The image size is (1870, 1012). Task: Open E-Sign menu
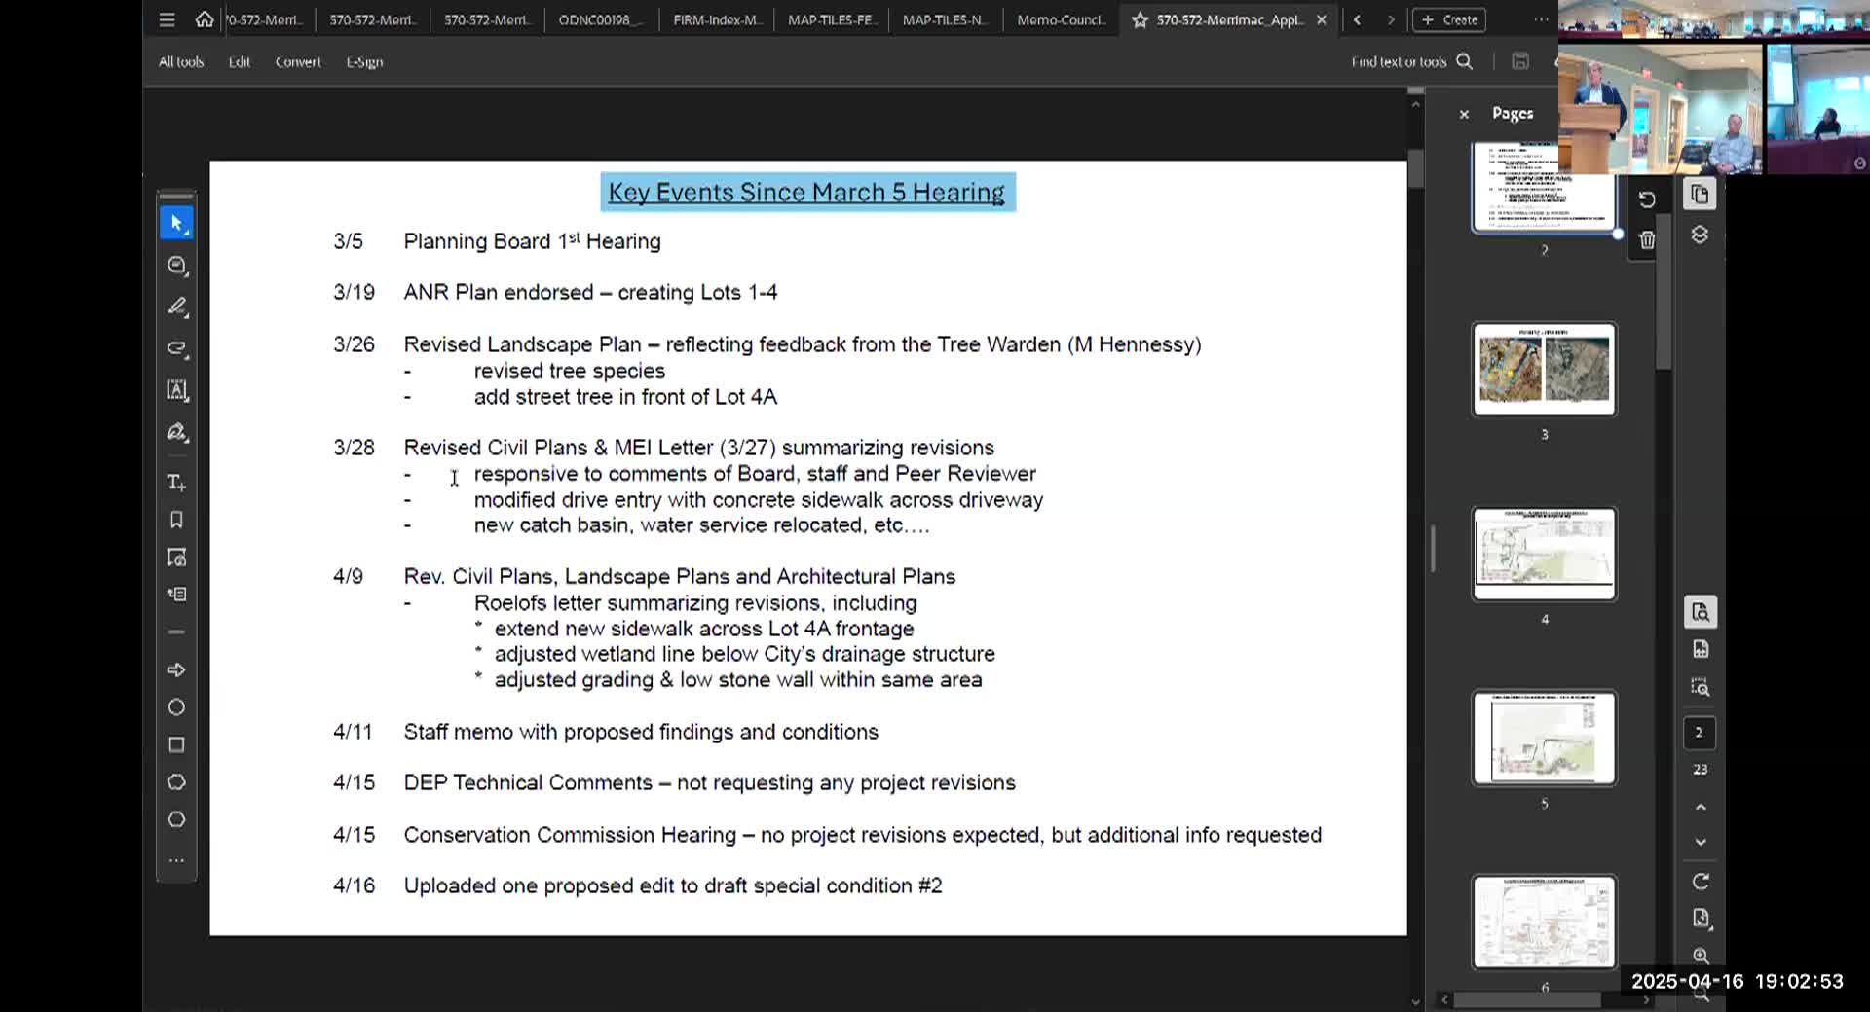364,62
